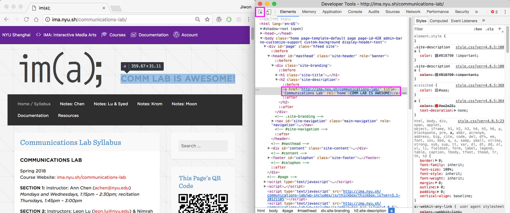Click the #818790 color swatch in first rule
Viewport: 510px width, 213px height.
coord(437,56)
